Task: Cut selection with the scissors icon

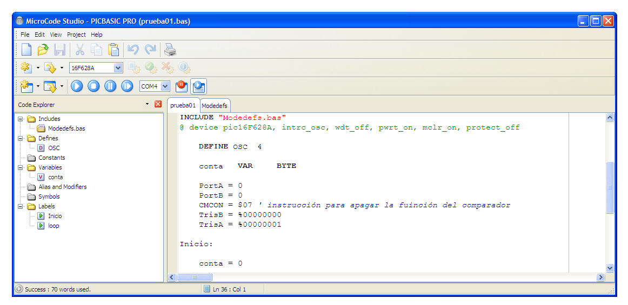Action: 80,50
